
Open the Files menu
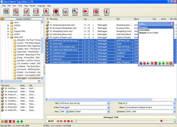pyautogui.click(x=4, y=6)
